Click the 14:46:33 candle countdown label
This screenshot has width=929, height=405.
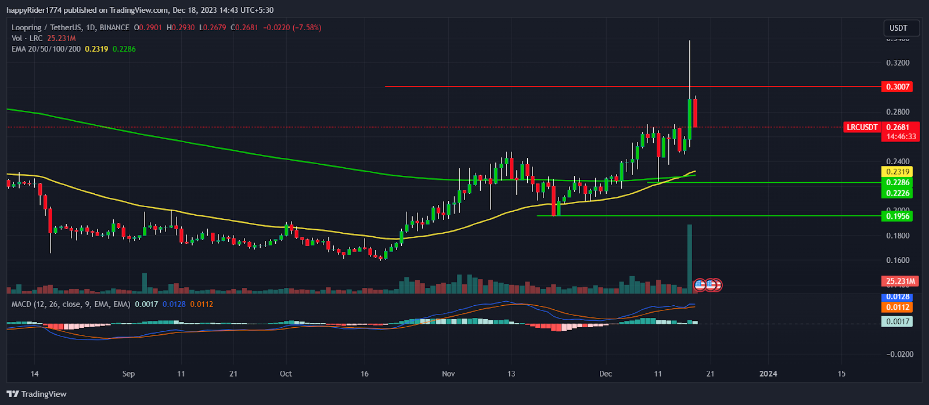(901, 137)
